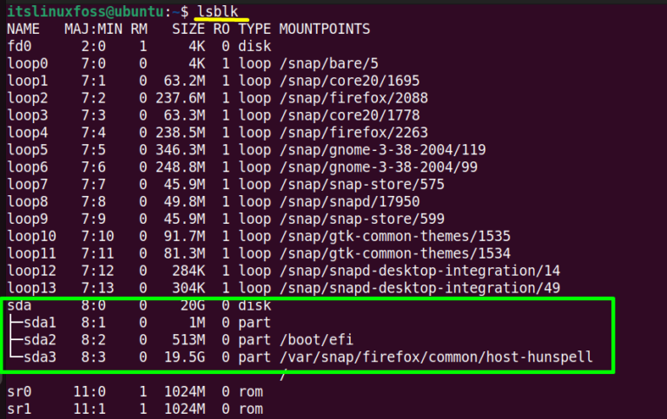667x419 pixels.
Task: Click the MOUNTPOINTS column header
Action: 325,29
